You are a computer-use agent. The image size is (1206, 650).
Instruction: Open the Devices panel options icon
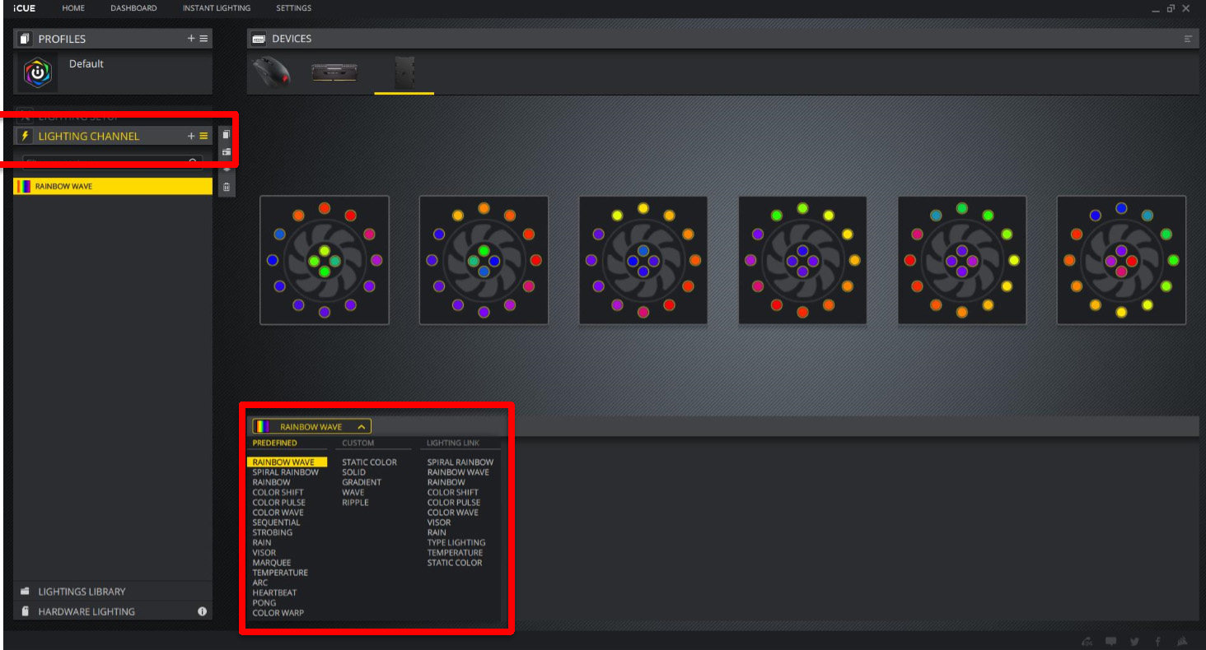point(1188,39)
